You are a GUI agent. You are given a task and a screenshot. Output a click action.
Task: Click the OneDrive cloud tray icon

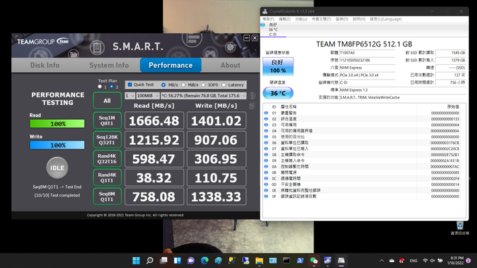(x=392, y=261)
